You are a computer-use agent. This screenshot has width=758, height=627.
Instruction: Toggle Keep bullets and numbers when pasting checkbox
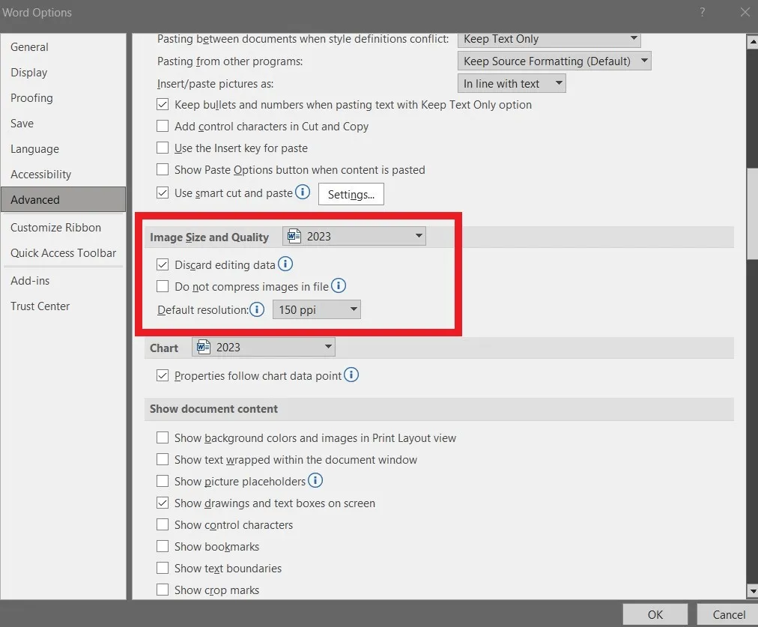coord(163,104)
